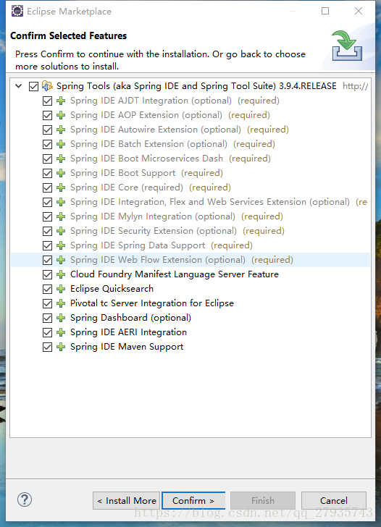Toggle Spring IDE AOP Extension checkbox
The height and width of the screenshot is (527, 381).
pos(47,115)
